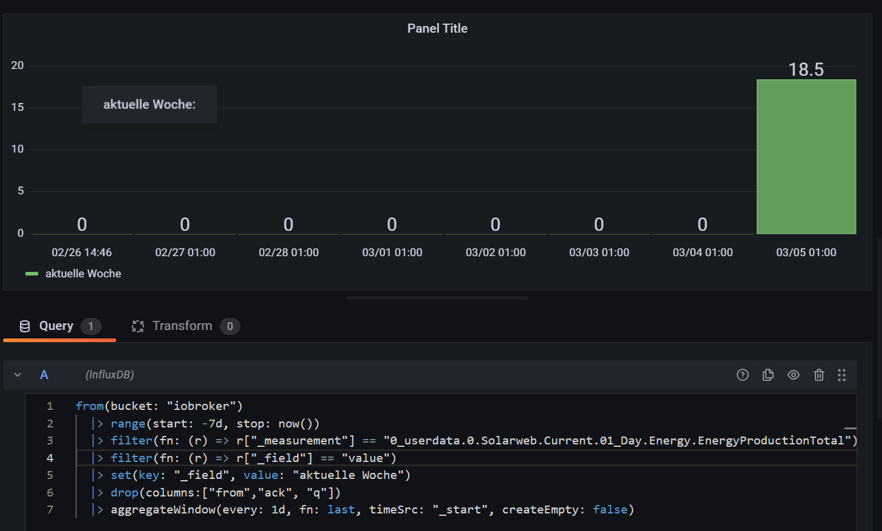Image resolution: width=882 pixels, height=531 pixels.
Task: Click the Query count badge 1
Action: [91, 326]
